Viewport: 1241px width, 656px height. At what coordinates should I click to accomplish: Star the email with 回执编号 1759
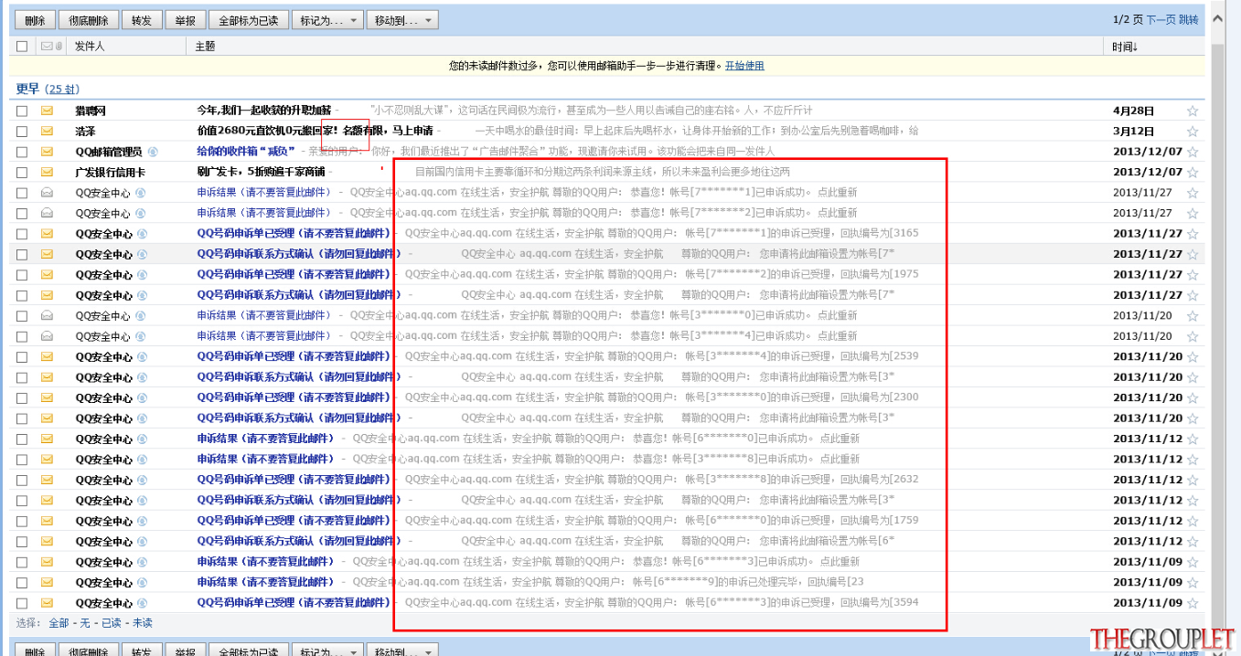click(x=1193, y=522)
